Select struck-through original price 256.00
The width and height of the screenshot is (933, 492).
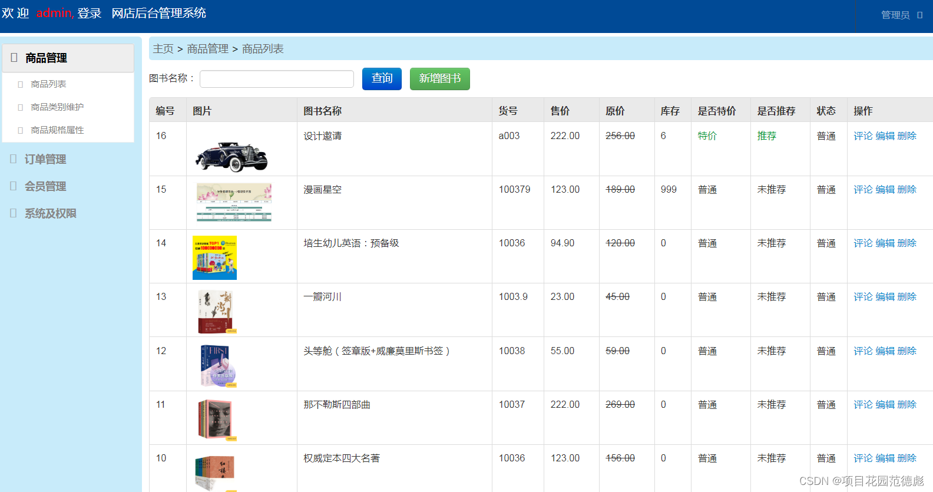pyautogui.click(x=620, y=136)
